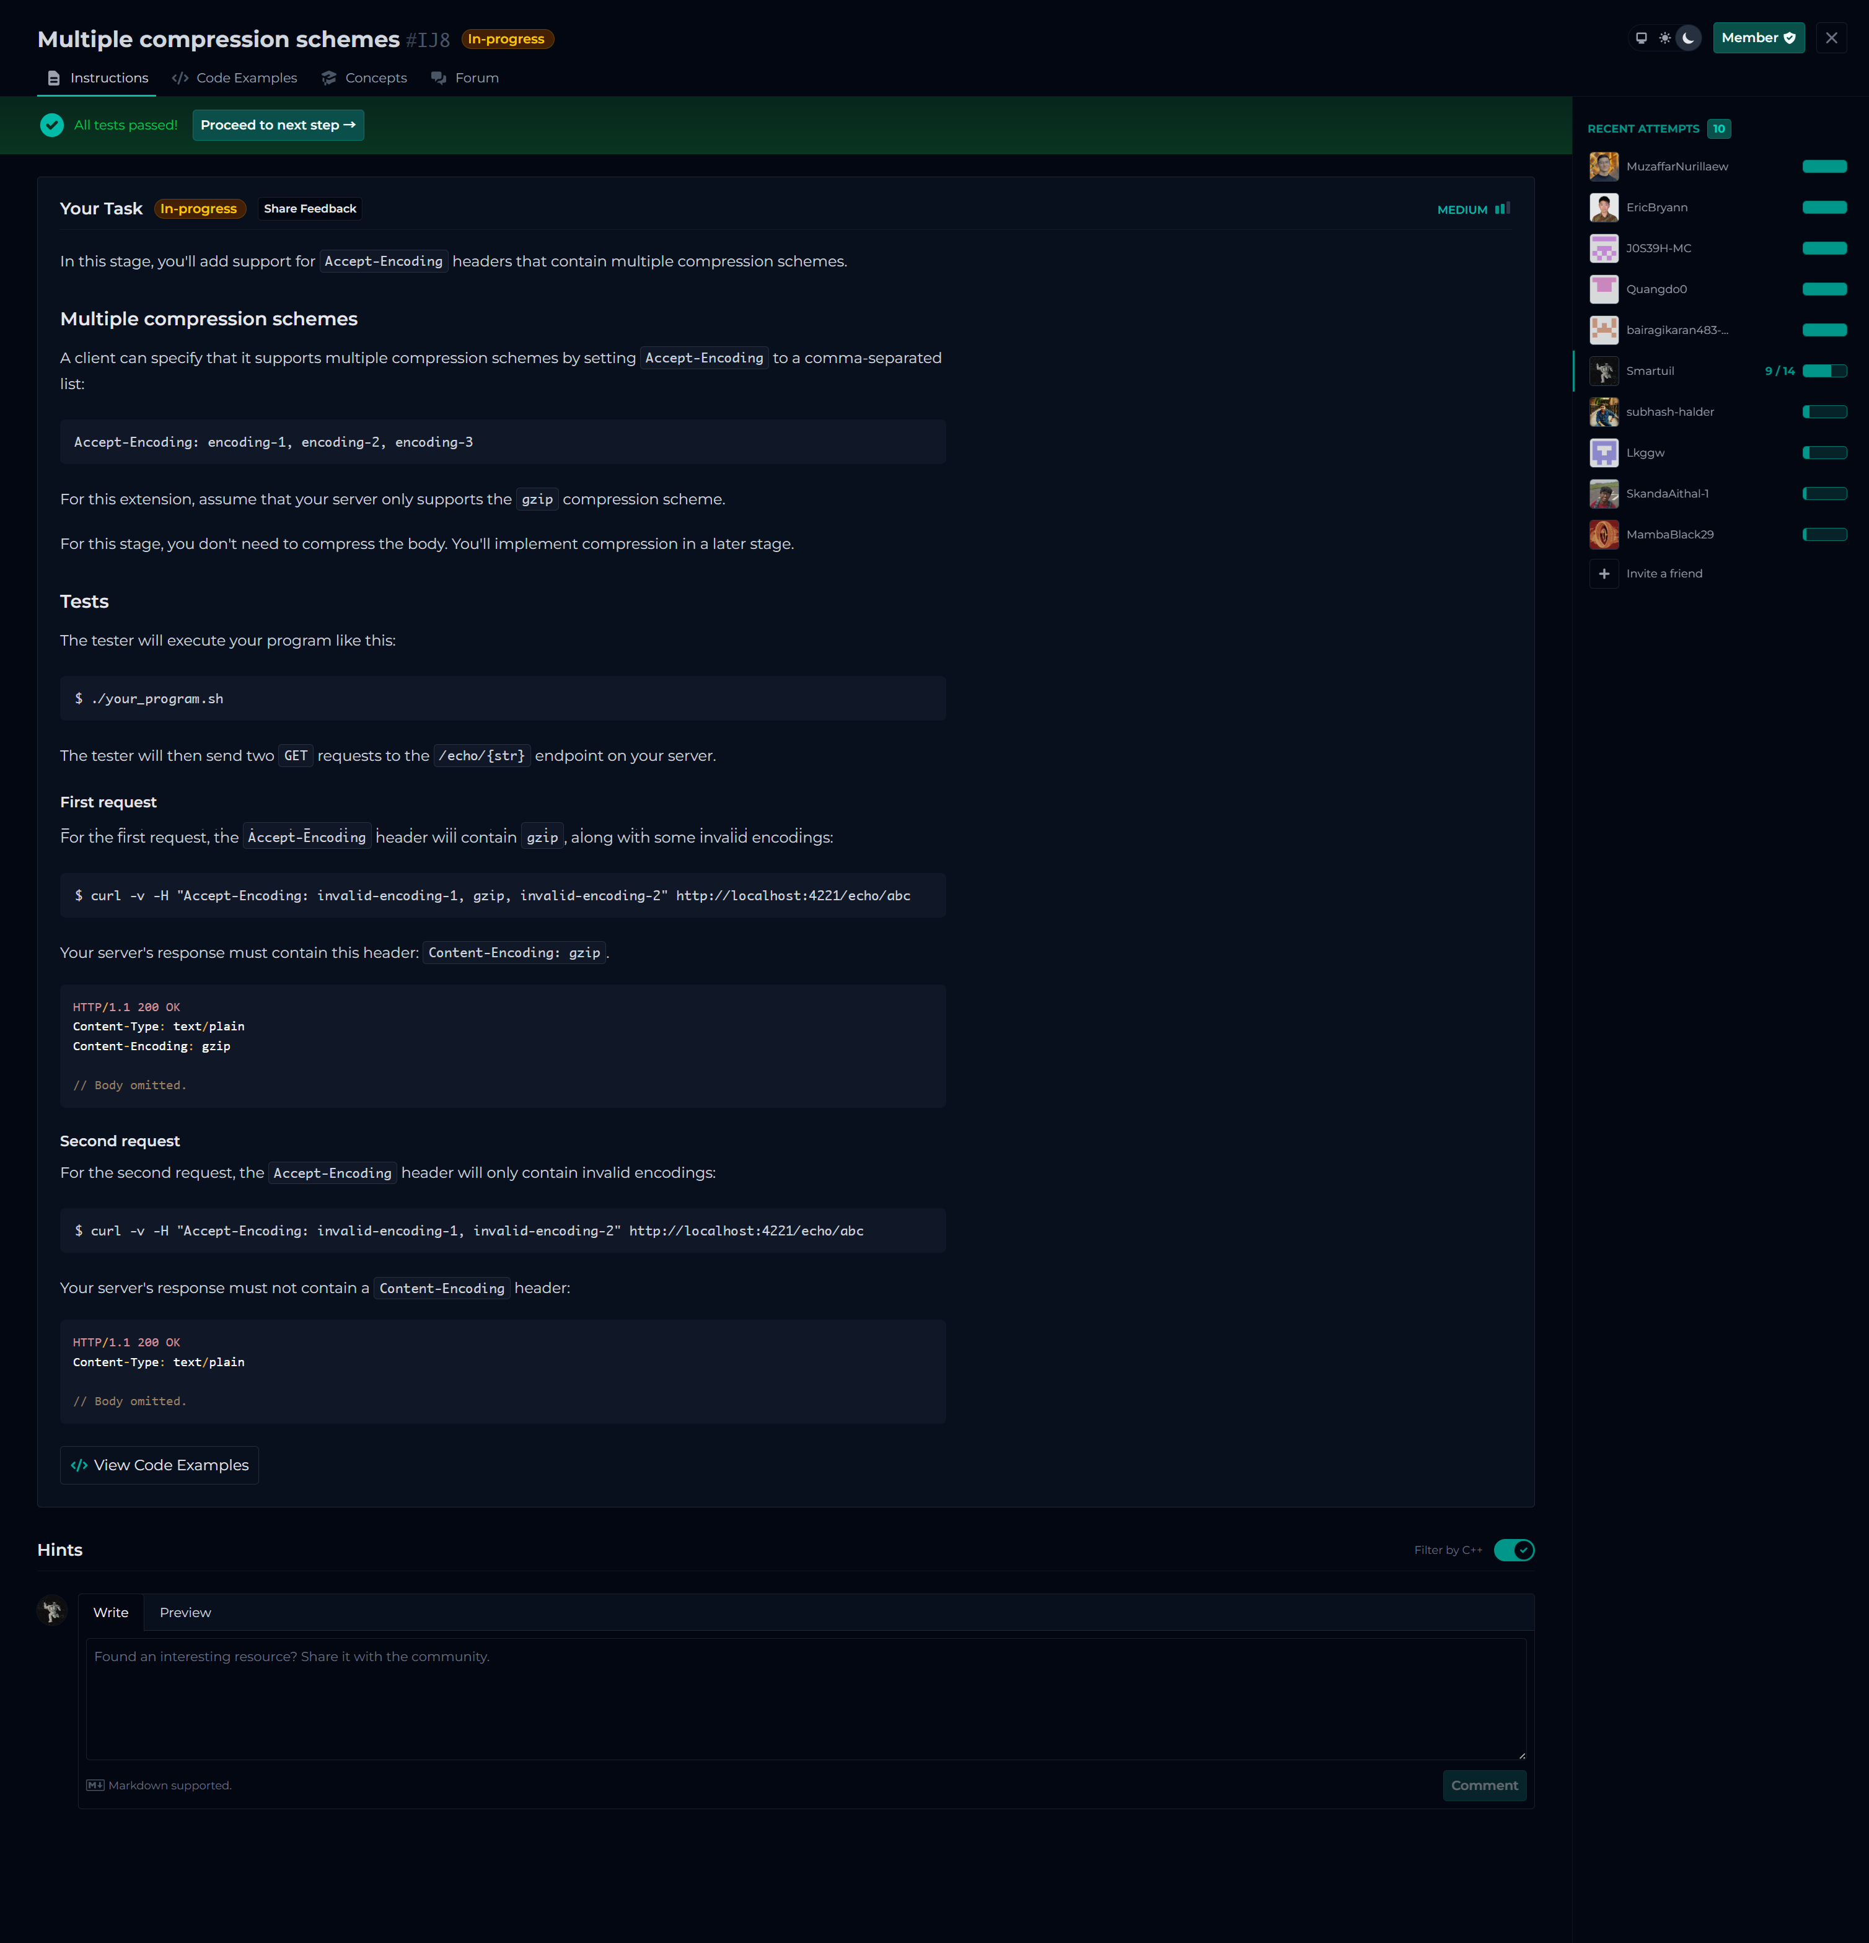Select the dark theme moon icon

tap(1687, 38)
